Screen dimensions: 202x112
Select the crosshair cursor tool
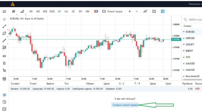(x=4, y=19)
